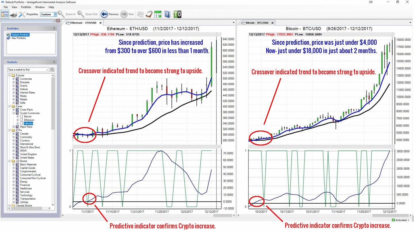Expand the Major Pairs tree node
The width and height of the screenshot is (414, 233).
coord(14,127)
